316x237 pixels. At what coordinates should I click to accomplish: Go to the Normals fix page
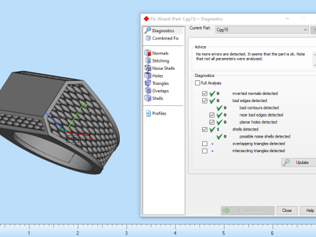[161, 53]
